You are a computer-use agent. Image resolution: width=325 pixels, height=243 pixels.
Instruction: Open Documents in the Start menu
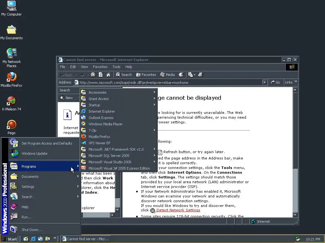[x=44, y=177]
